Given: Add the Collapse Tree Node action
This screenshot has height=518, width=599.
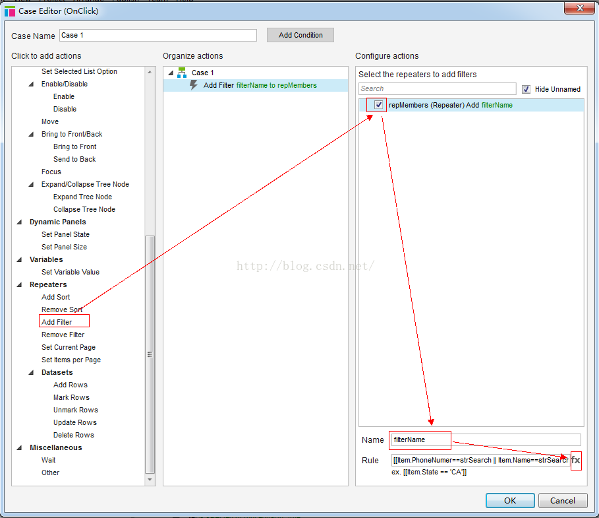Looking at the screenshot, I should point(84,210).
